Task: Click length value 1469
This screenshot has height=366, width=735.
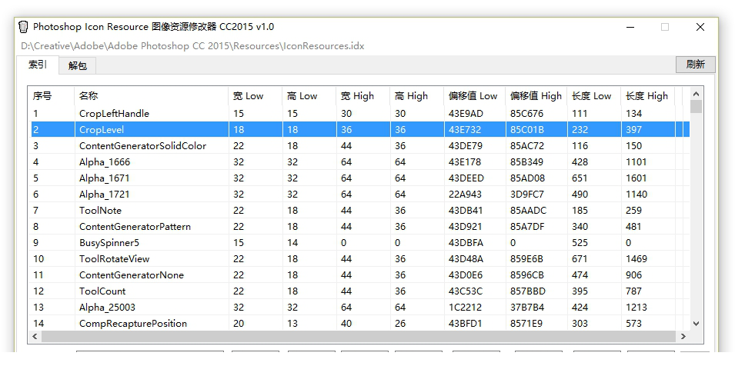Action: pos(636,259)
